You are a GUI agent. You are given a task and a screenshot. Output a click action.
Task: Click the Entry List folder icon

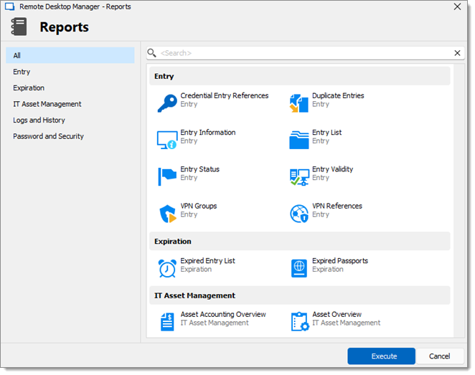[x=298, y=140]
